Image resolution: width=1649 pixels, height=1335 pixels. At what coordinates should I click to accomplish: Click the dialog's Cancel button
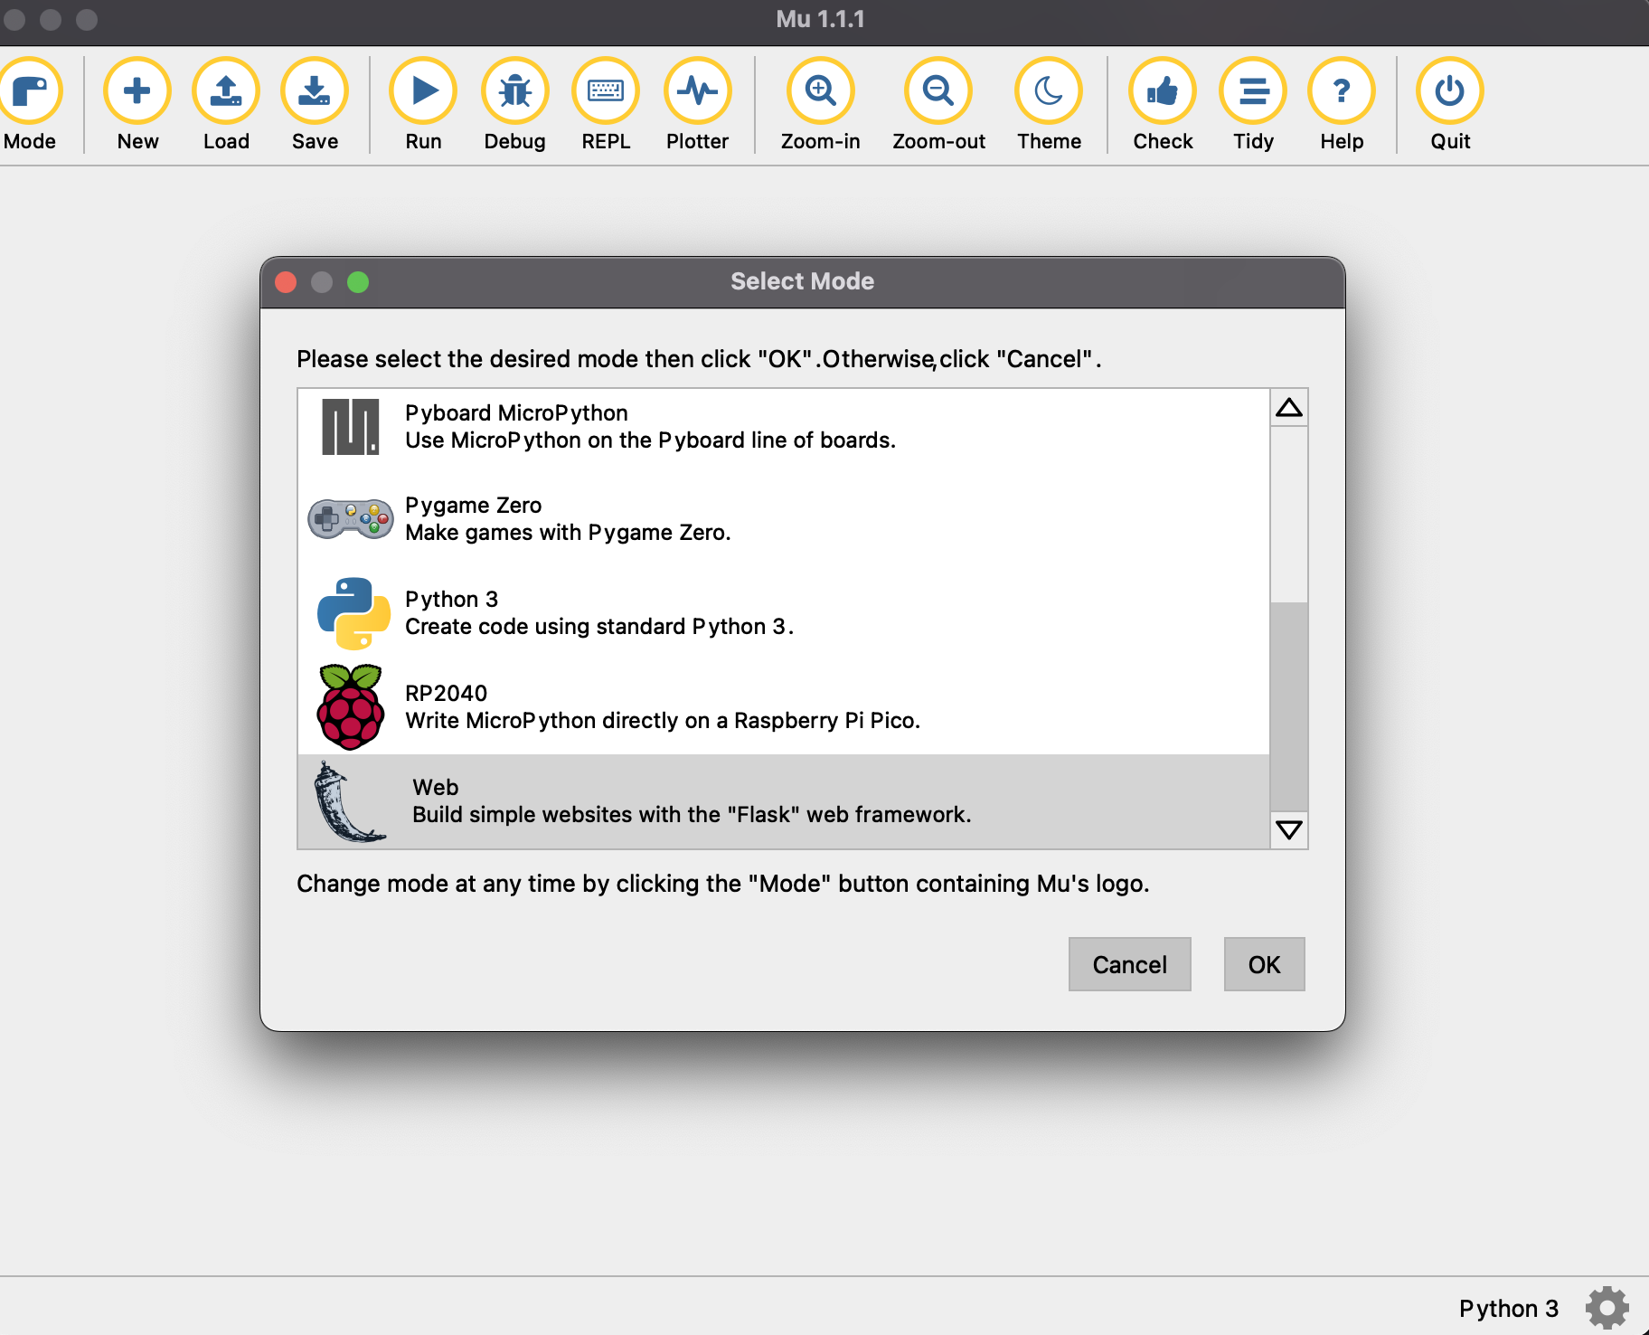click(x=1129, y=964)
